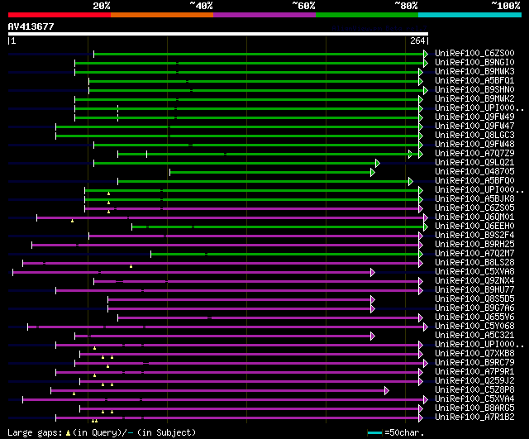The width and height of the screenshot is (529, 439).
Task: Open hit UniRef100_Q9FW47
Action: (x=474, y=126)
